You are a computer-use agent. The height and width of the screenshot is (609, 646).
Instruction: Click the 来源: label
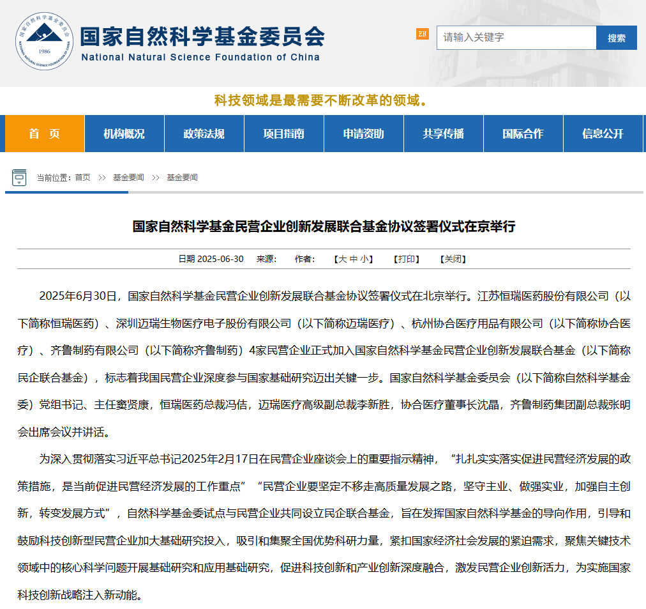[267, 259]
